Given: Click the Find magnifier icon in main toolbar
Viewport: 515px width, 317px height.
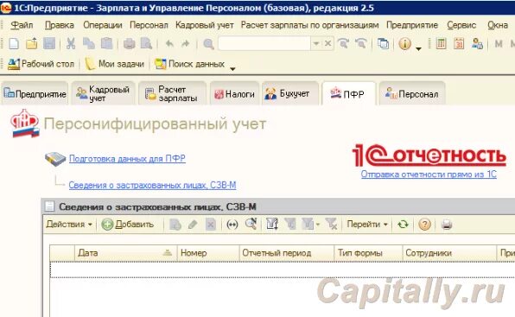Looking at the screenshot, I should point(208,43).
